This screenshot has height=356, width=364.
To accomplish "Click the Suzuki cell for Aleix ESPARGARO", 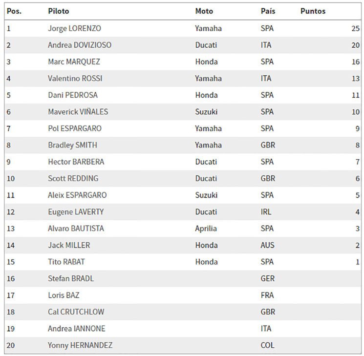I will pyautogui.click(x=206, y=195).
